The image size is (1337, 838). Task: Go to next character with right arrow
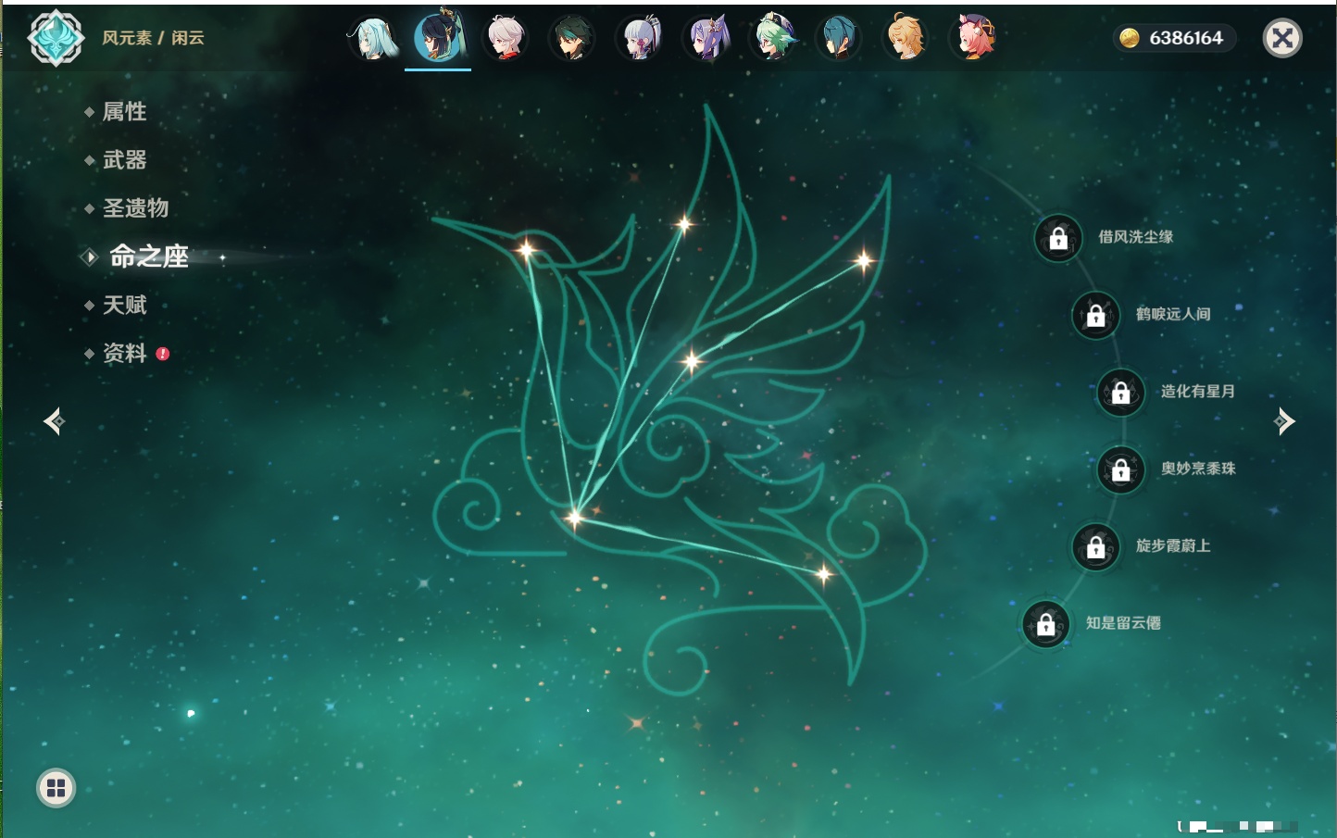point(1284,421)
